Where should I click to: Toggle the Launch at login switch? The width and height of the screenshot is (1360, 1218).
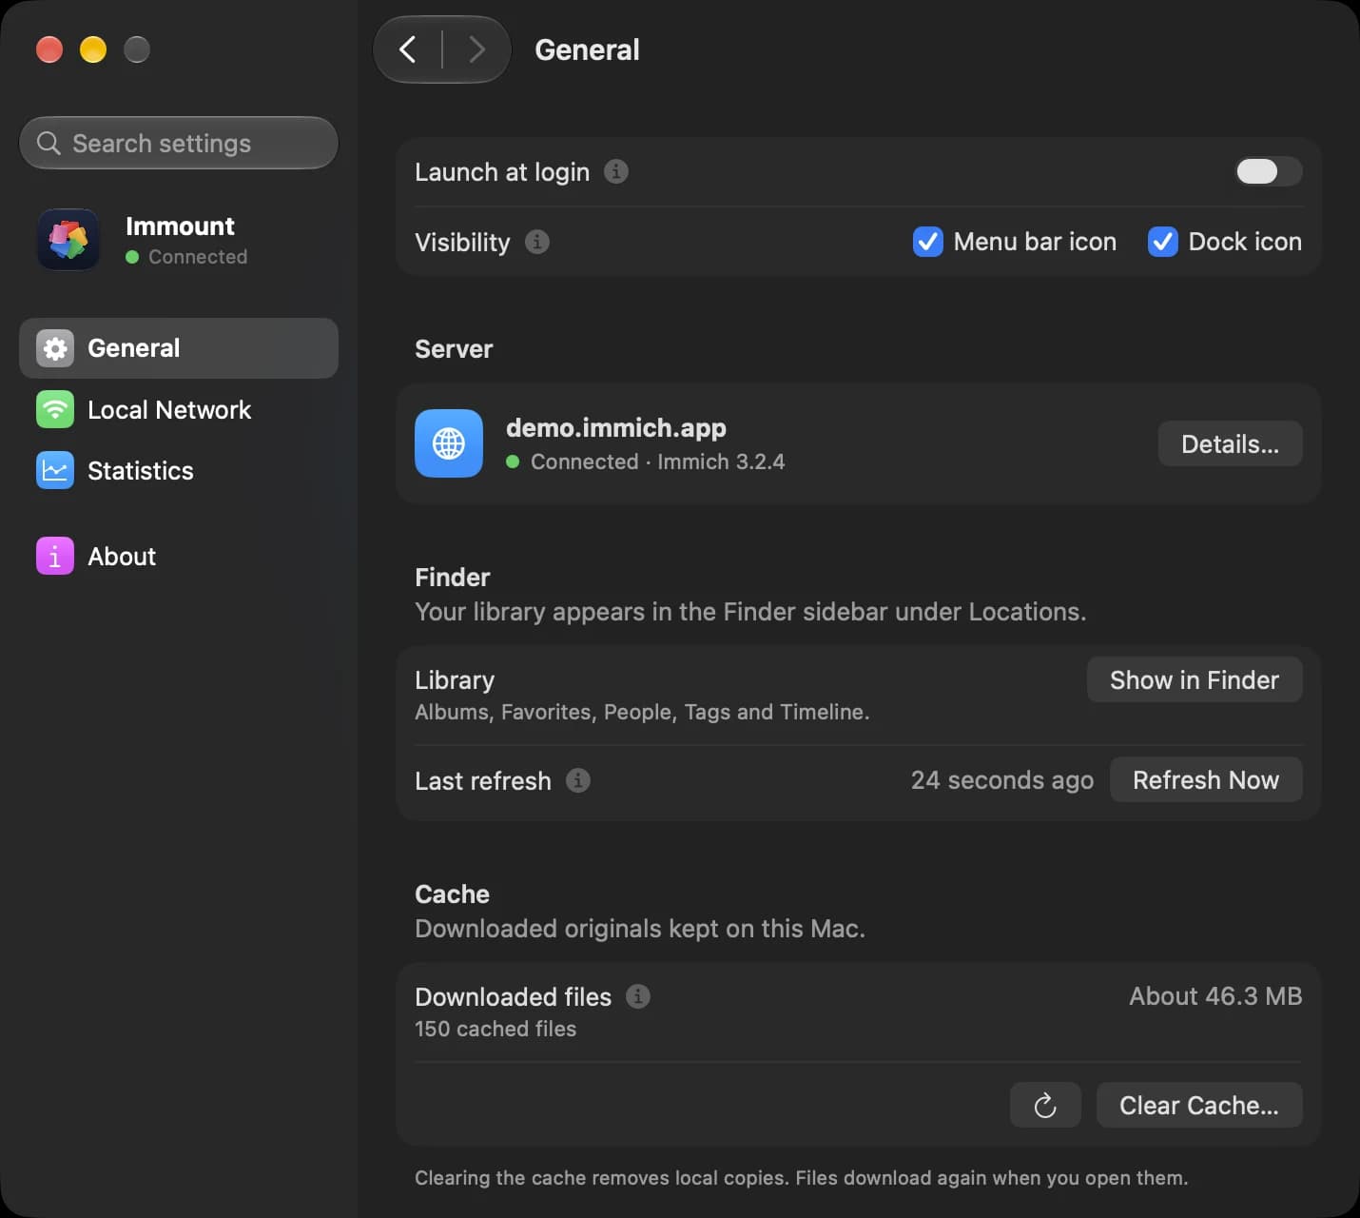click(1269, 171)
